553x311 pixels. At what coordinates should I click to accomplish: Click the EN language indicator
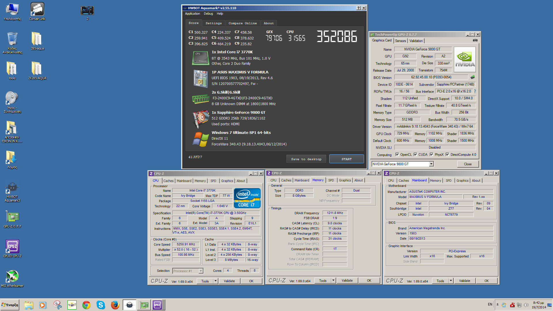pyautogui.click(x=490, y=304)
